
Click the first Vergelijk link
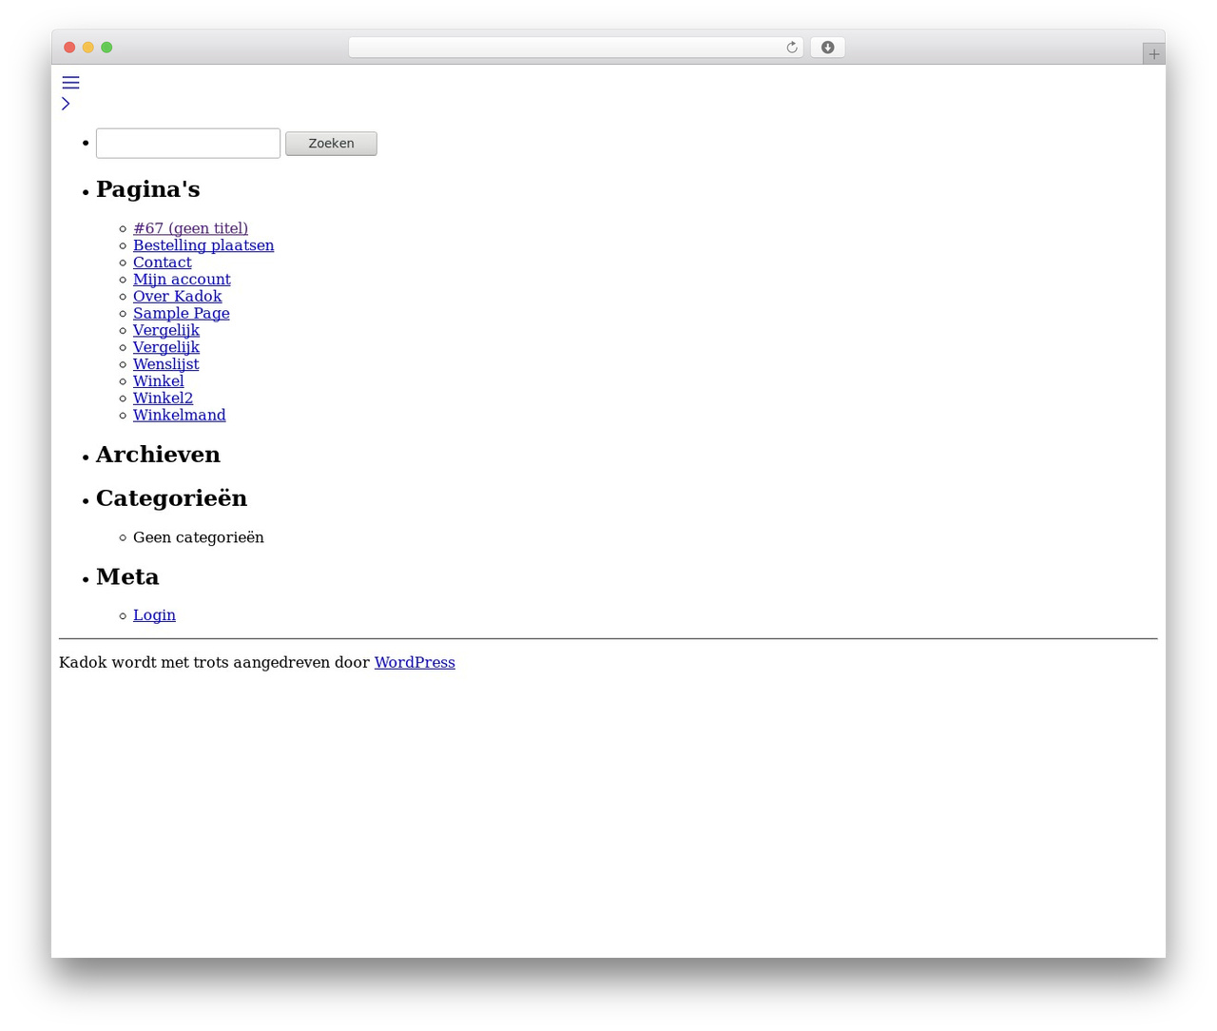[x=166, y=330]
